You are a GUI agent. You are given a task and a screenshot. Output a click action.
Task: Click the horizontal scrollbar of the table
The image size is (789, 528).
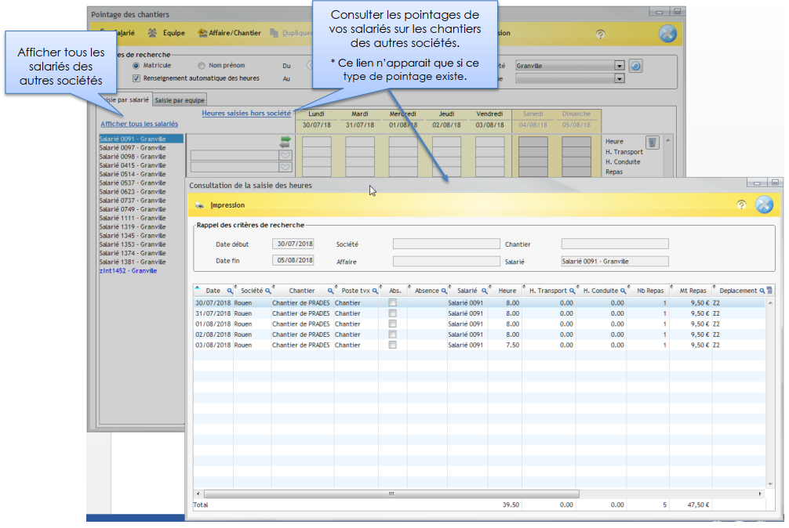(392, 494)
